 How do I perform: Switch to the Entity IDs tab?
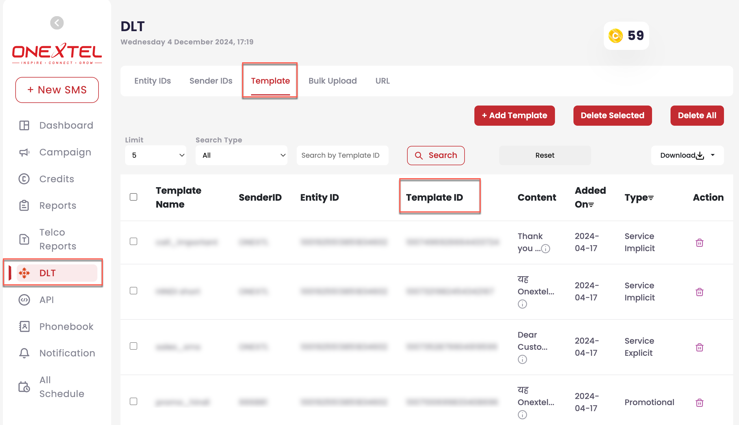pos(152,81)
